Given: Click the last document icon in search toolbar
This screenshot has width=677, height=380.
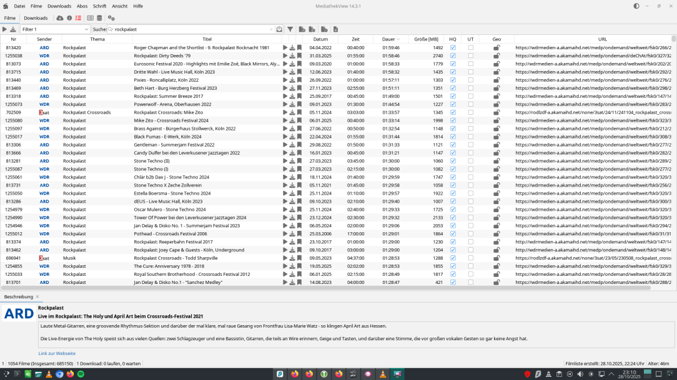Looking at the screenshot, I should click(x=335, y=29).
